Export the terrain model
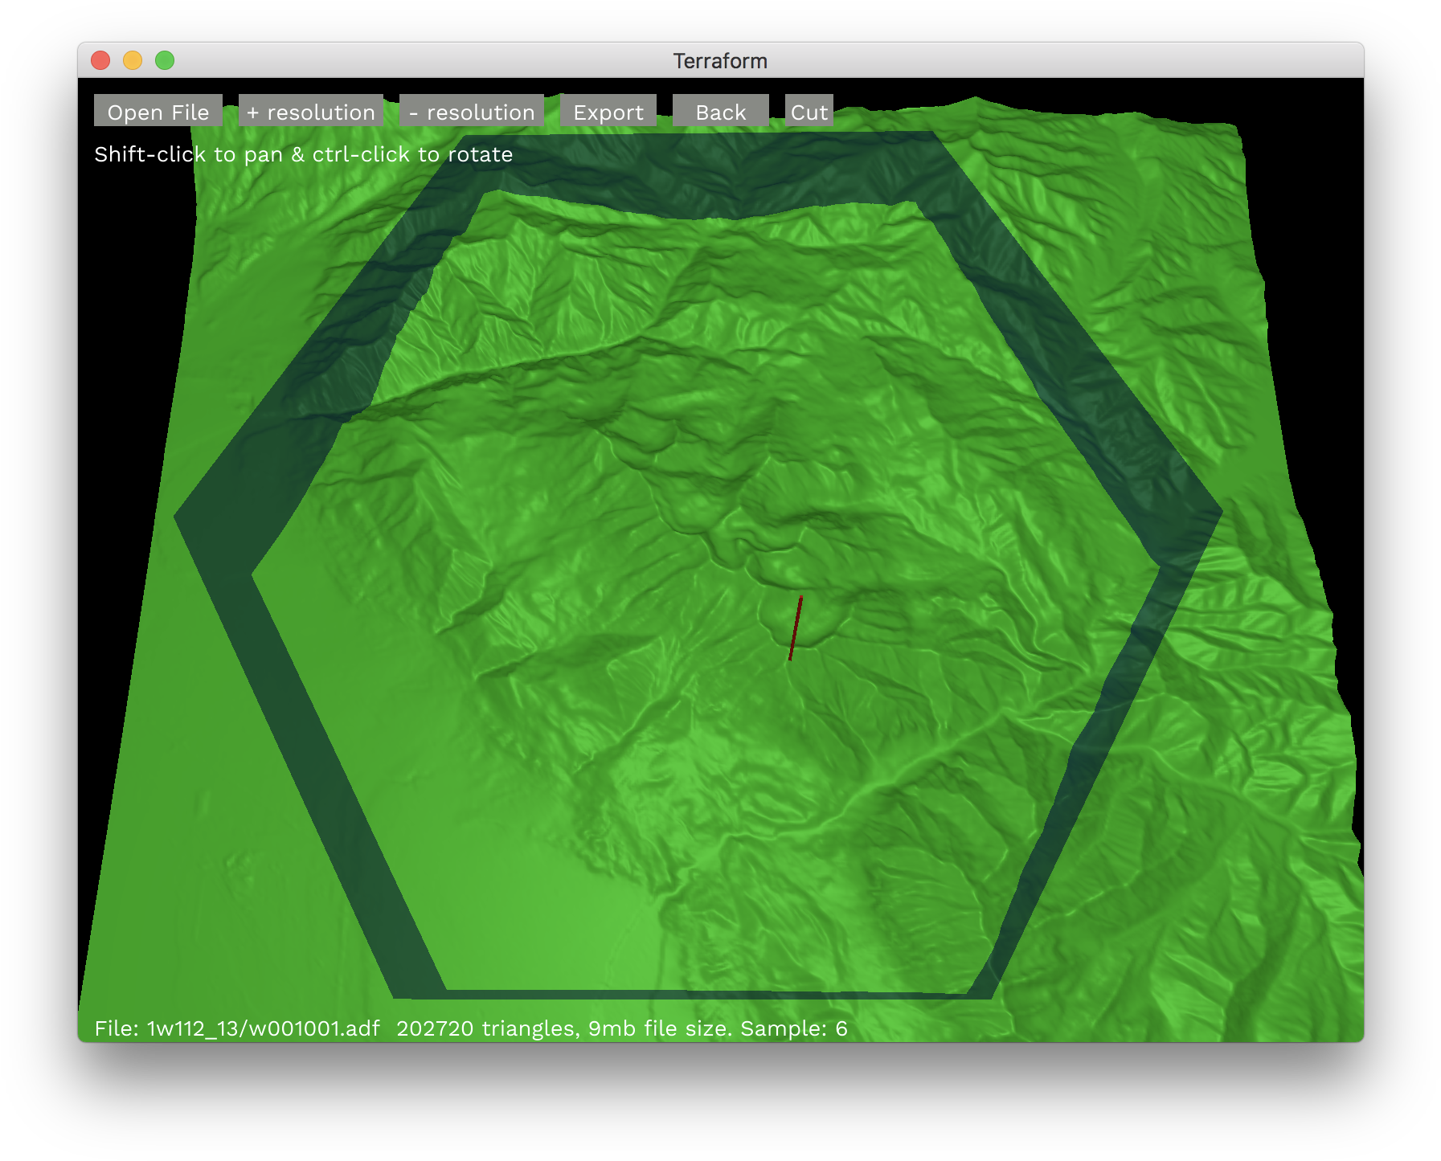This screenshot has width=1441, height=1161. pos(608,112)
